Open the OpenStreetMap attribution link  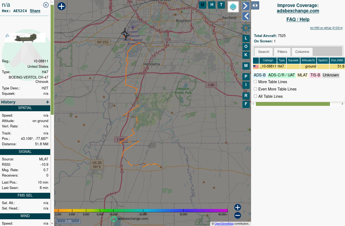point(224,224)
